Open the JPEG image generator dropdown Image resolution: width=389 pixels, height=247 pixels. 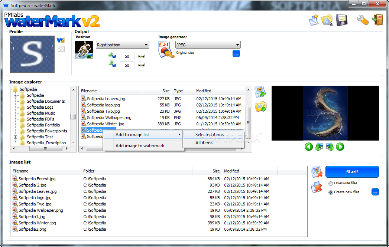208,45
